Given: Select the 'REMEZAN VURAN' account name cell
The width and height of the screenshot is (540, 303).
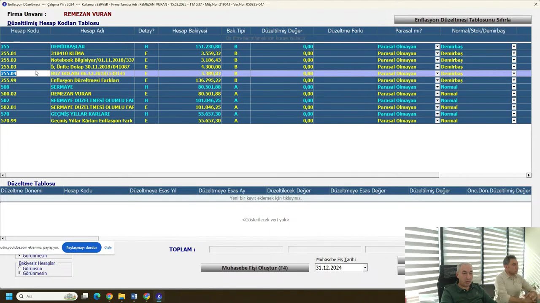Looking at the screenshot, I should click(x=92, y=94).
